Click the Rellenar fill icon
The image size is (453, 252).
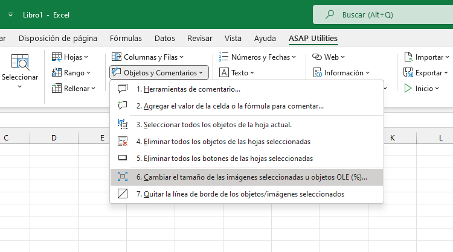point(57,88)
